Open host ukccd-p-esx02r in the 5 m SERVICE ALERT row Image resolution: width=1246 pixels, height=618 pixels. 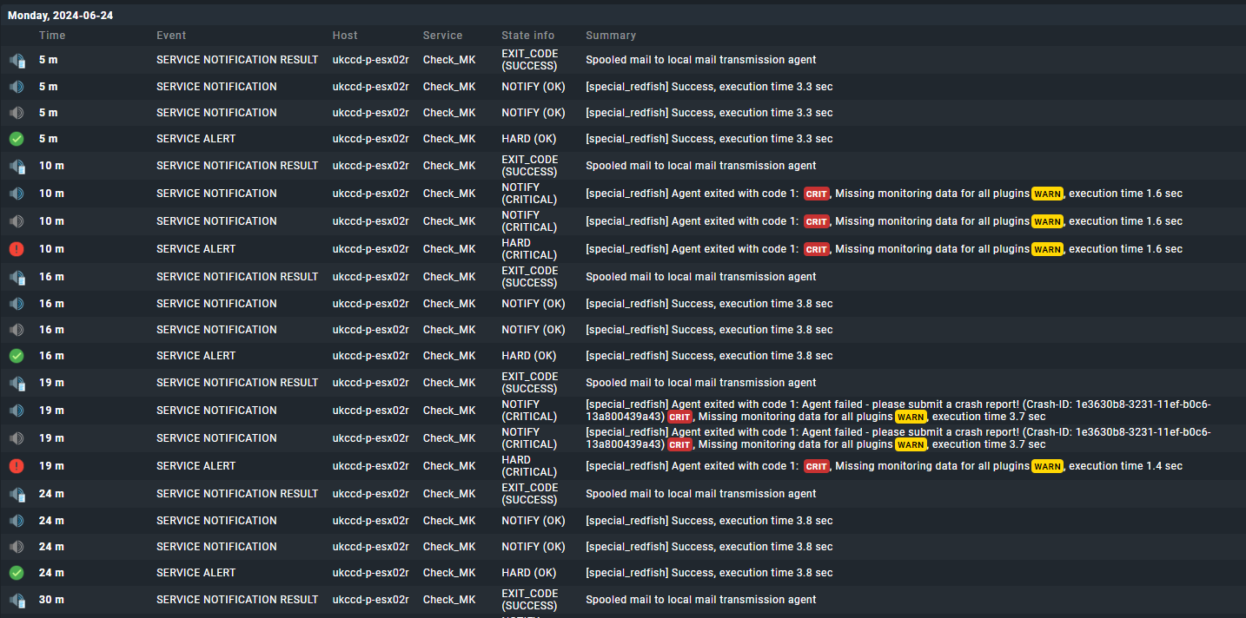point(370,139)
